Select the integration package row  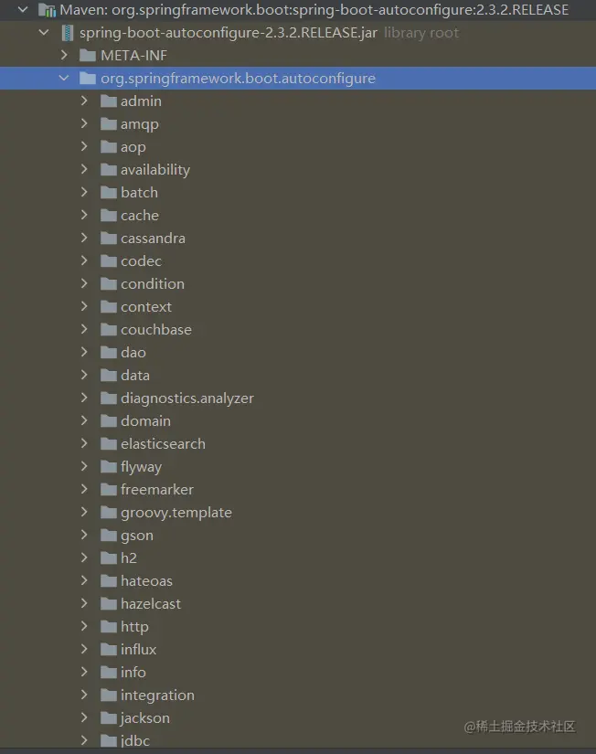[x=298, y=695]
